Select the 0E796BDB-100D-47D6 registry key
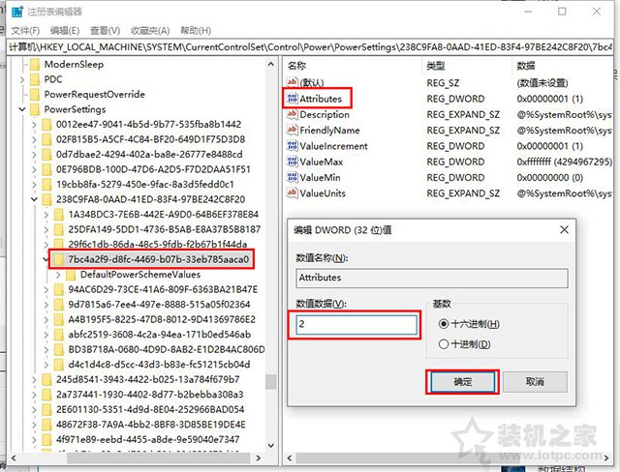 [153, 169]
